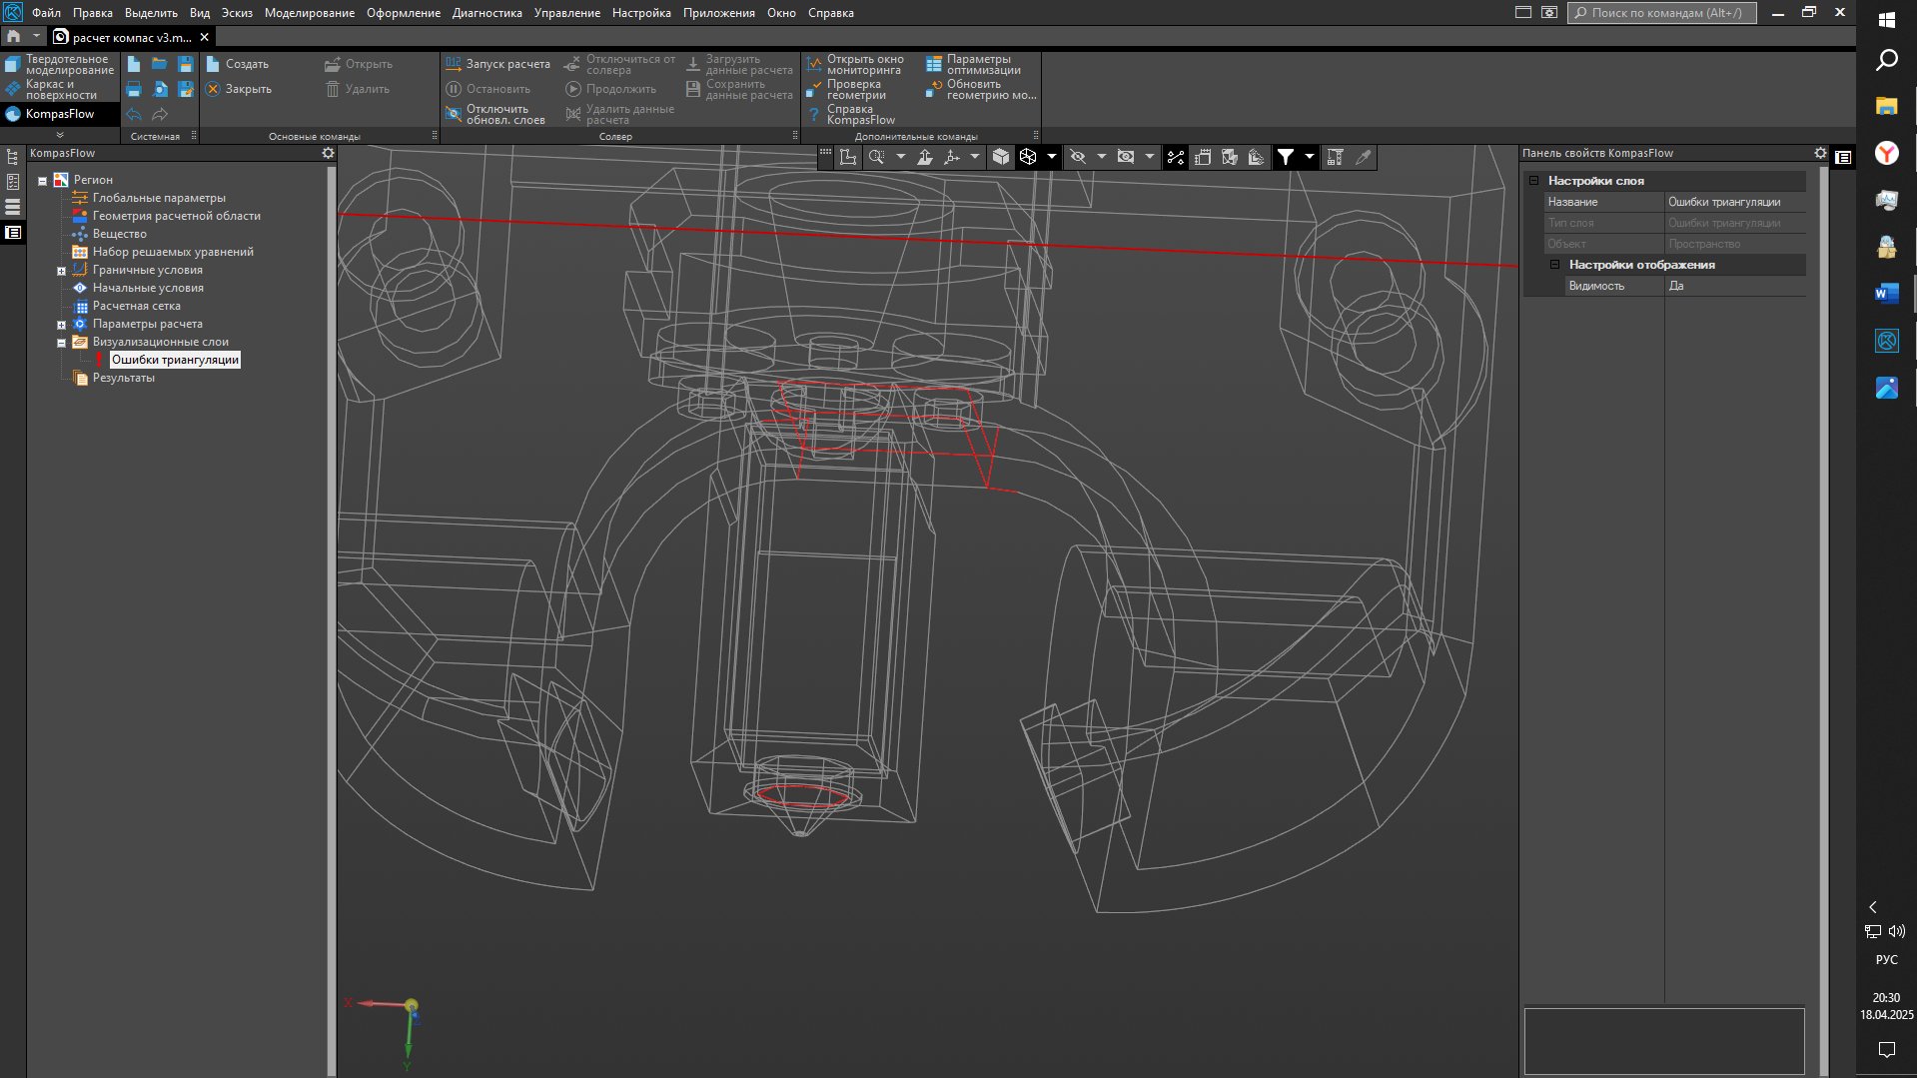Open Параметры оптимизации
The width and height of the screenshot is (1917, 1078).
pos(974,64)
